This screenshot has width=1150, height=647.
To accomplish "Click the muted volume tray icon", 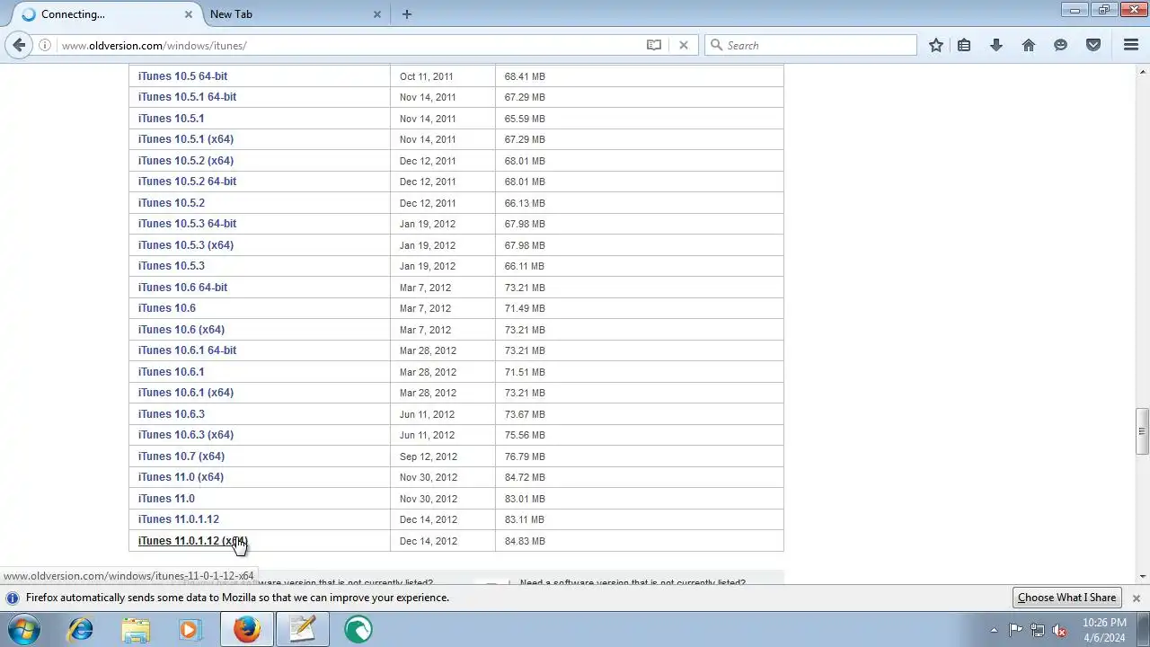I will point(1059,630).
